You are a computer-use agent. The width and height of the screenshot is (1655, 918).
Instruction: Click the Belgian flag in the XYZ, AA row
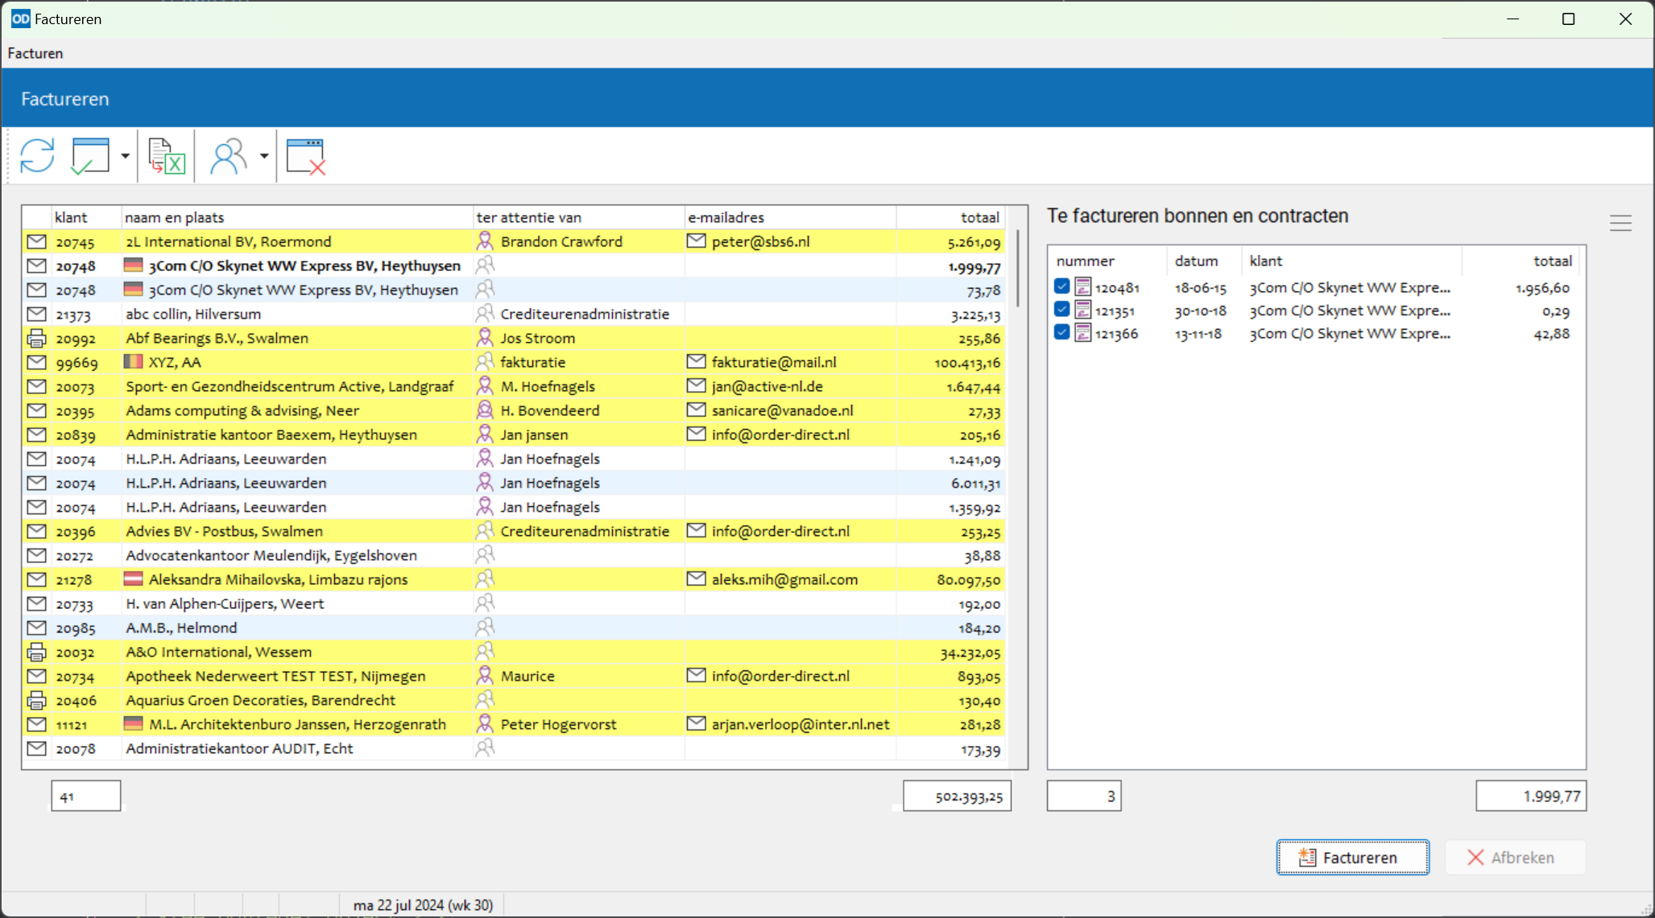tap(134, 361)
